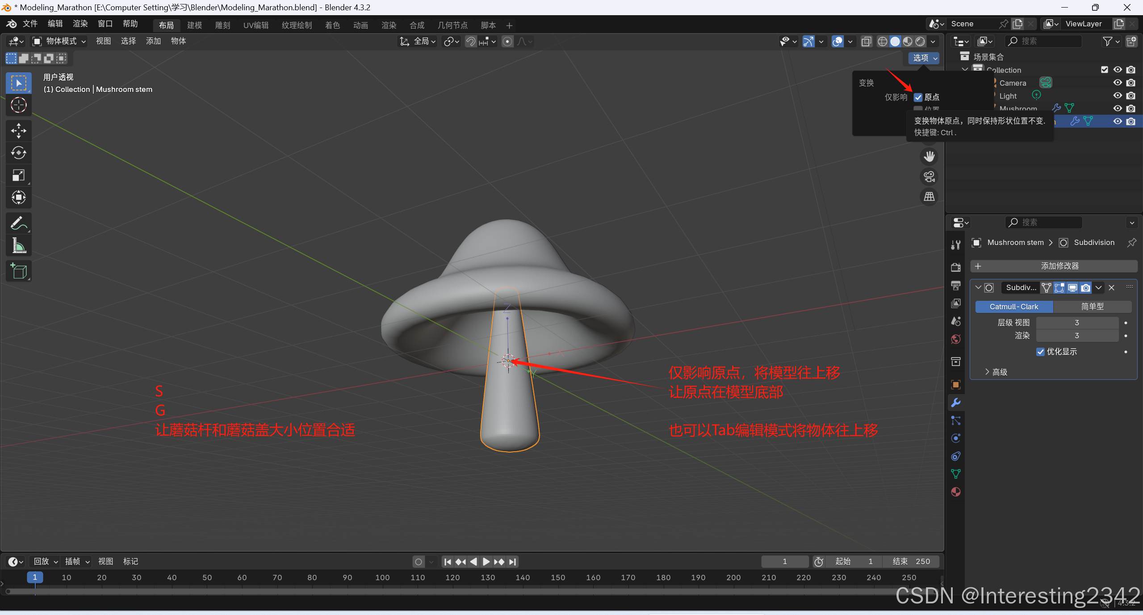This screenshot has width=1143, height=615.
Task: Select the Move tool in the toolbar
Action: point(18,130)
